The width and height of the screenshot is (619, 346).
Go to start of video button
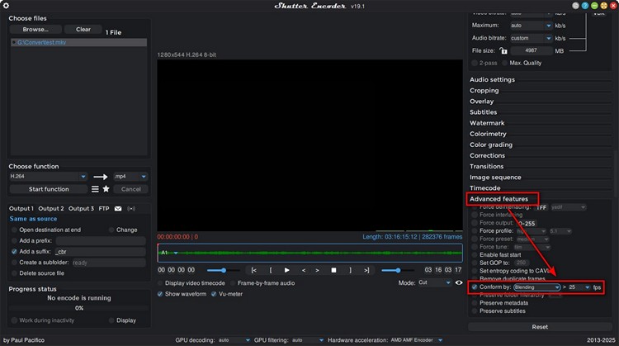point(254,270)
